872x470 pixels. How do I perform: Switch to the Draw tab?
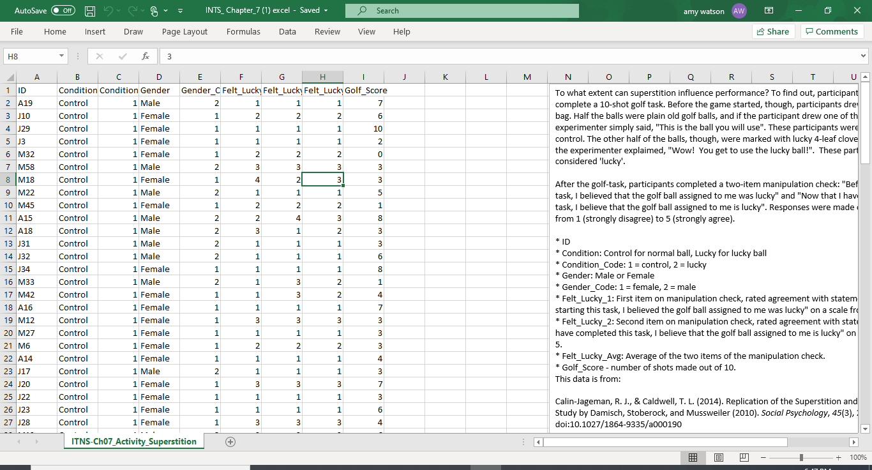(133, 31)
